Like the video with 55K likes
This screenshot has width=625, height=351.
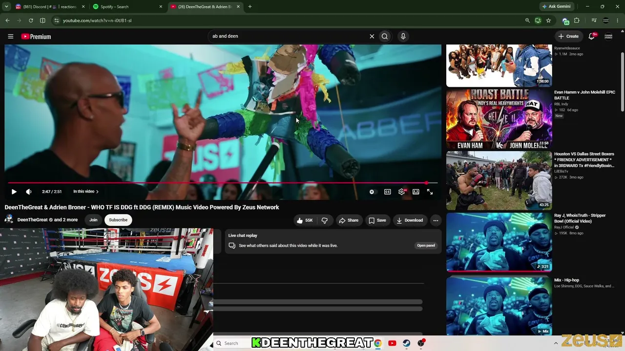point(304,220)
